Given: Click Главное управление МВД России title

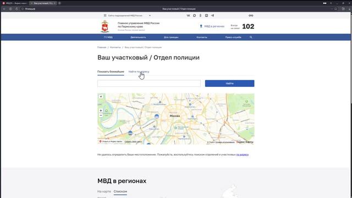Looking at the screenshot, I should point(139,25).
